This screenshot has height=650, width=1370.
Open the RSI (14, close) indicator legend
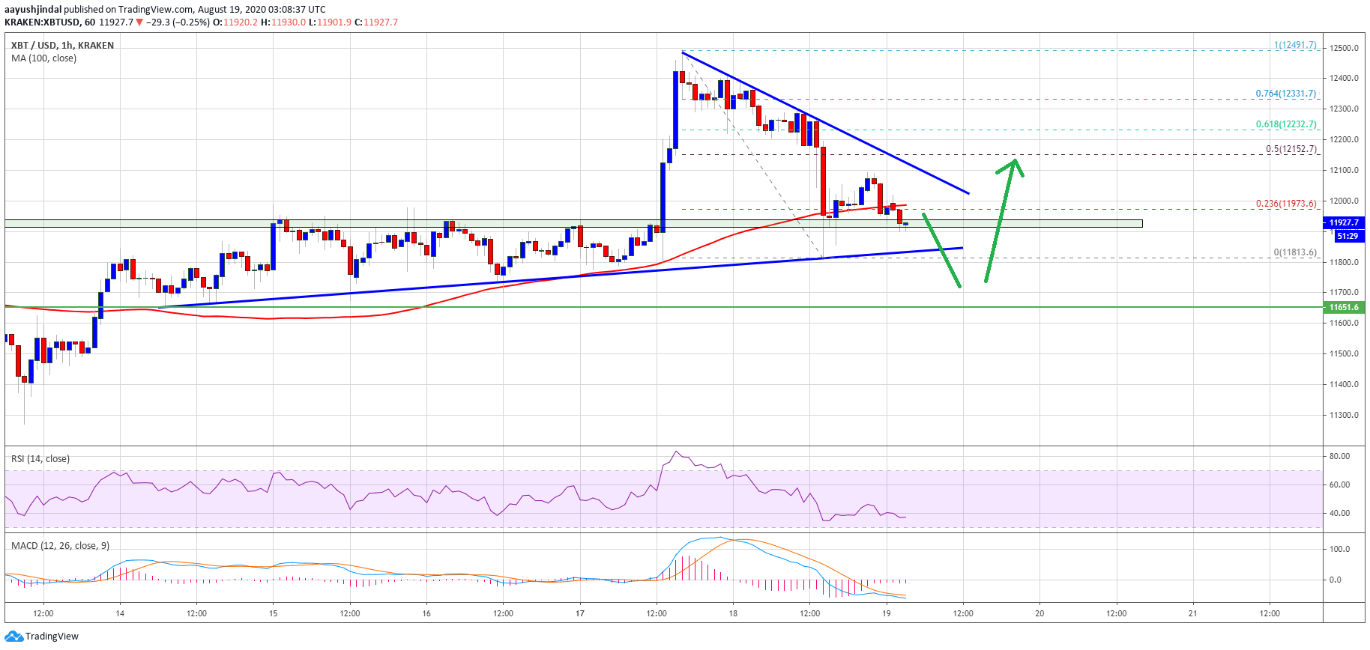click(40, 458)
